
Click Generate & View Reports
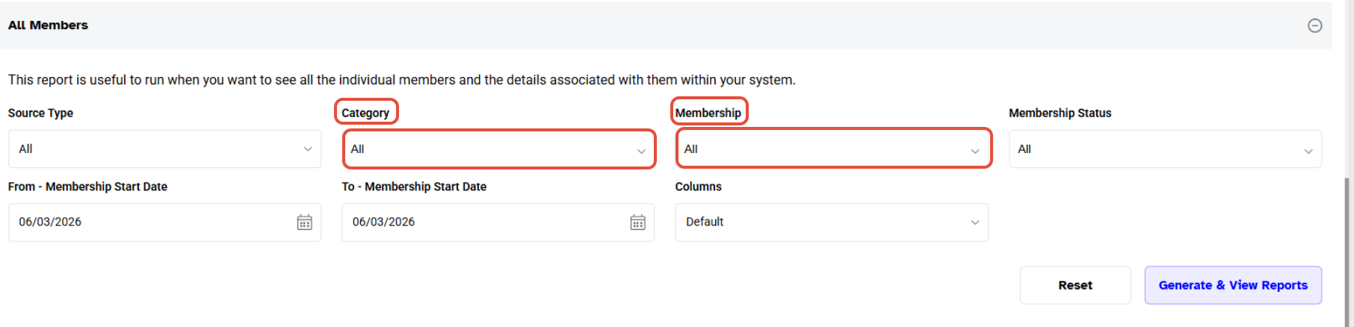coord(1232,285)
